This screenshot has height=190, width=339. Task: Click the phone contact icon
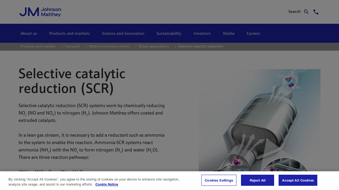tap(316, 12)
